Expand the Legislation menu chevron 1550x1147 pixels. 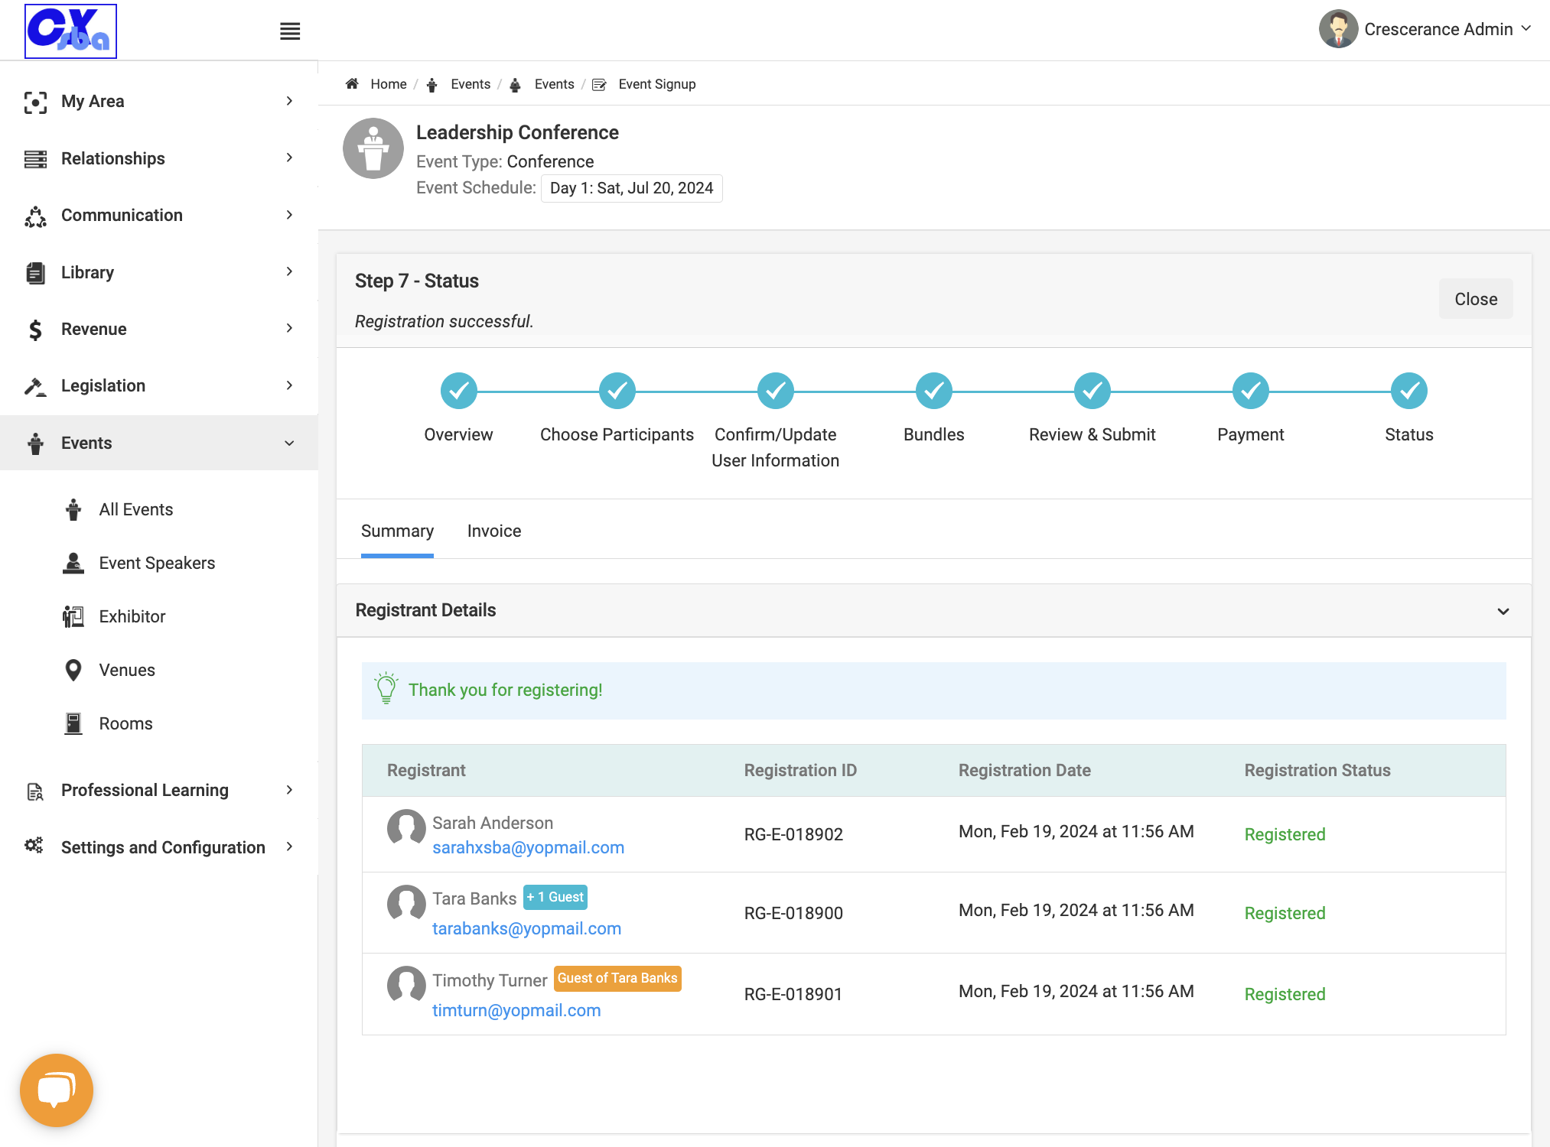tap(289, 385)
